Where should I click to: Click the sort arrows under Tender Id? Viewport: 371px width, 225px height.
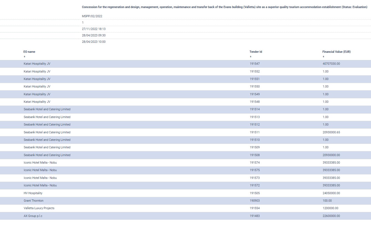(x=250, y=57)
